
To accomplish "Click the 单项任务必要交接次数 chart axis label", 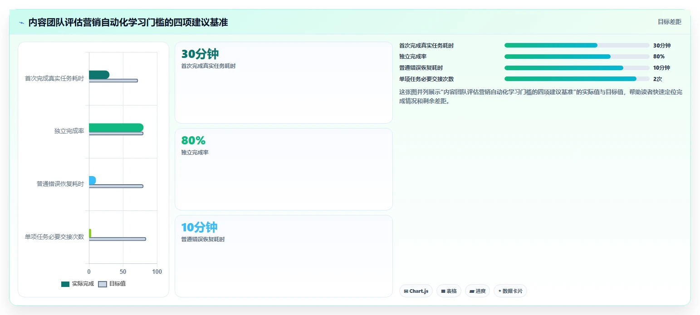I will click(54, 237).
